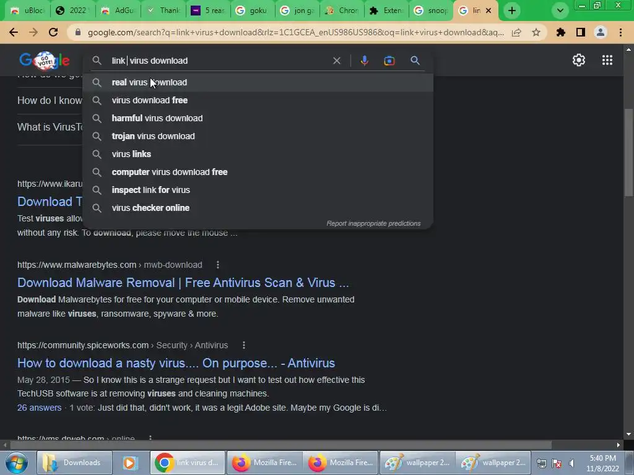
Task: Open Chrome three-dot menu
Action: coord(620,32)
